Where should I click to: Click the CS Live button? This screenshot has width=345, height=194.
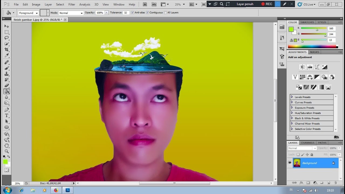click(306, 4)
